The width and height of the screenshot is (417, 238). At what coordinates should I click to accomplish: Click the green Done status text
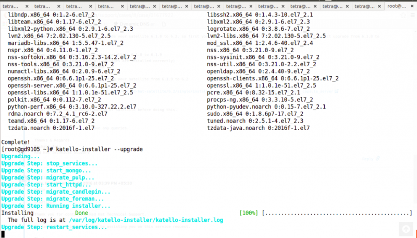[x=81, y=213]
